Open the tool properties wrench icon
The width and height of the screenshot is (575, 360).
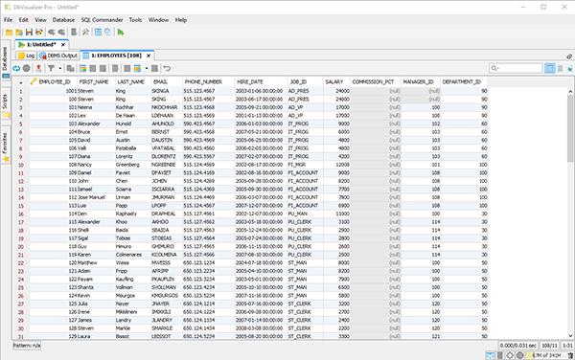coord(85,33)
